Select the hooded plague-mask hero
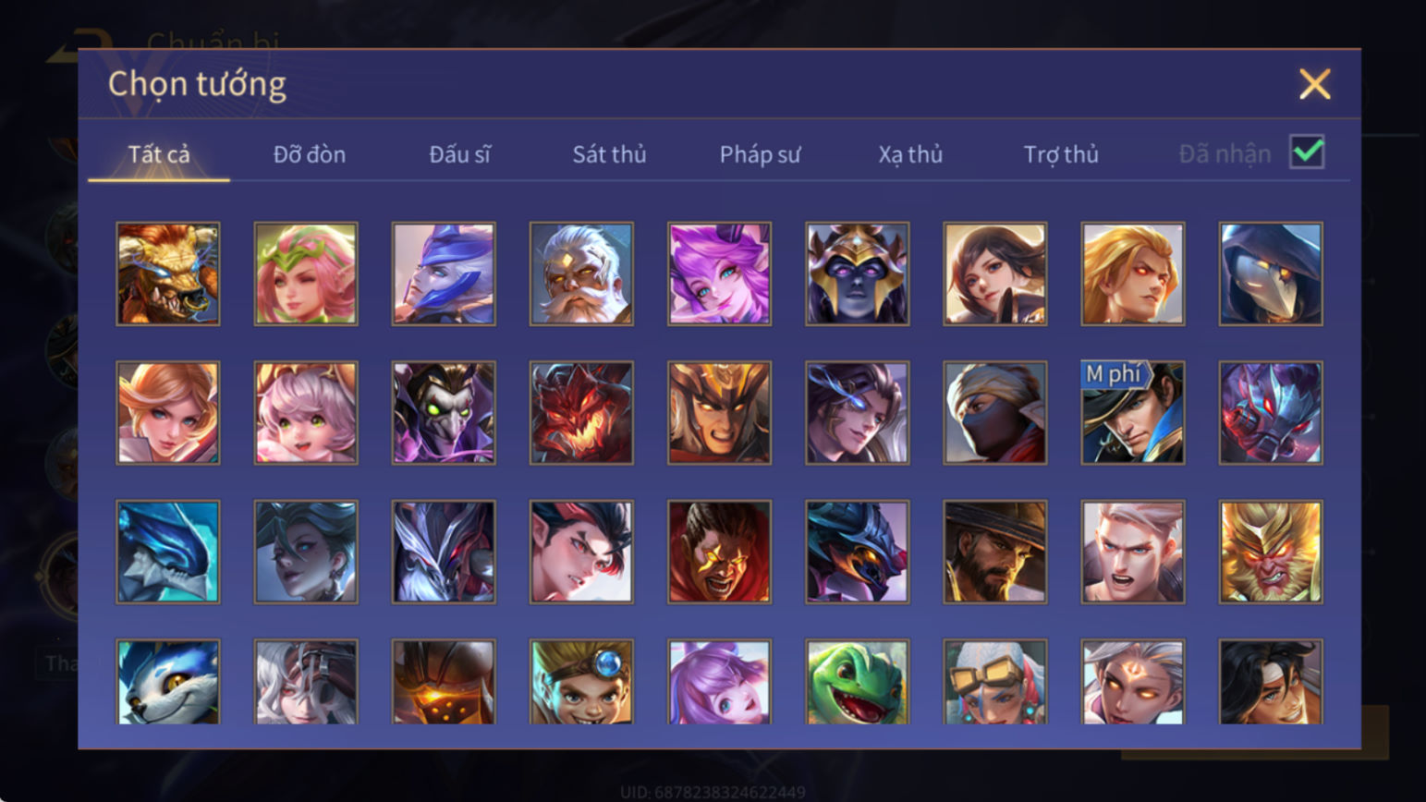This screenshot has height=802, width=1426. tap(1270, 273)
